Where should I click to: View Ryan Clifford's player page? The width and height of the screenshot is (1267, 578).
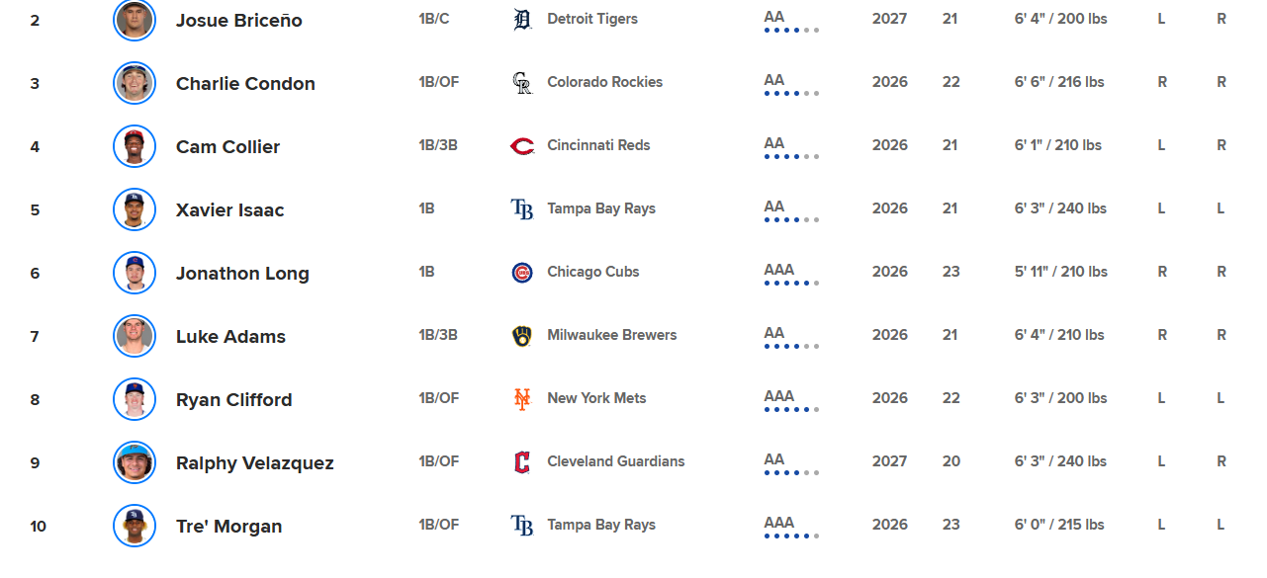click(233, 400)
